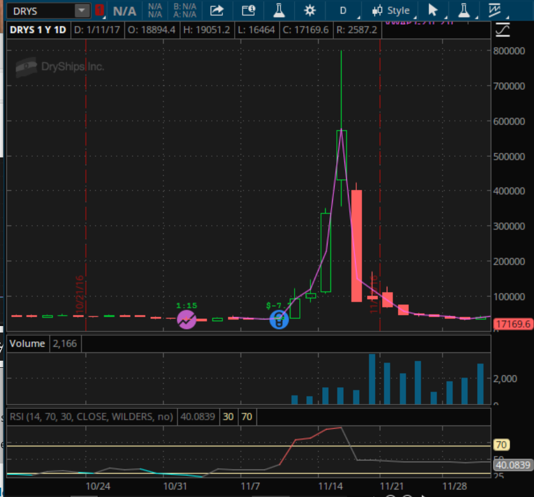This screenshot has width=534, height=497.
Task: Open the D timeframe dropdown
Action: click(x=343, y=11)
